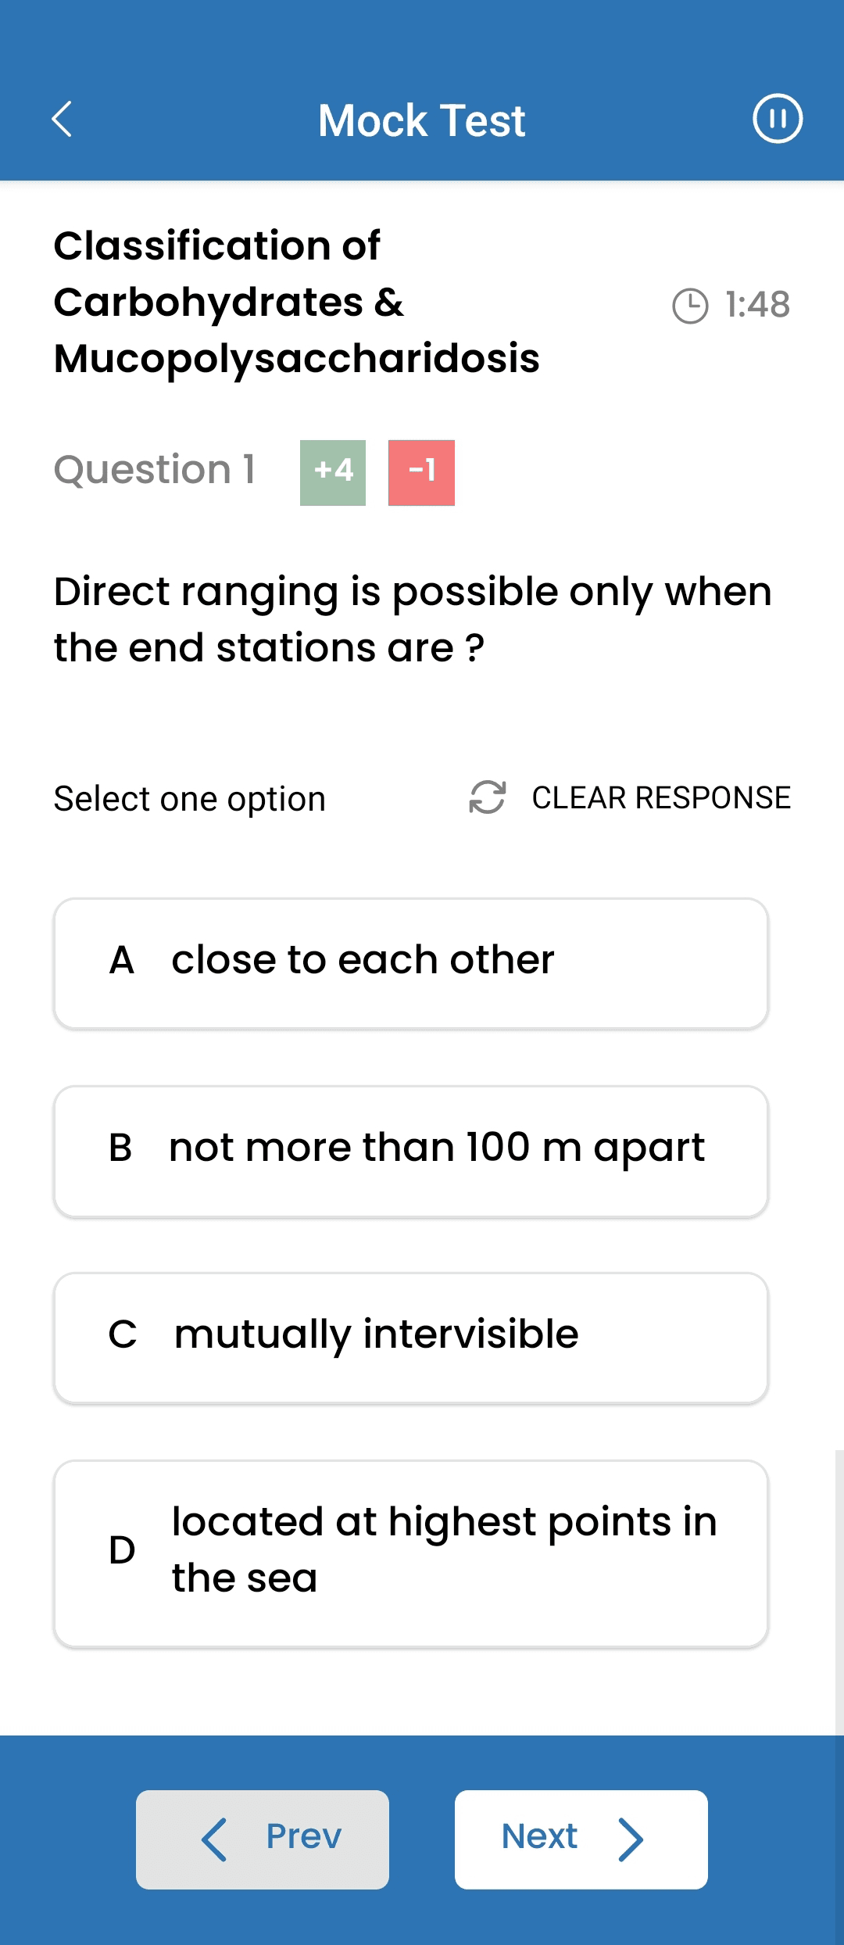Click the 1:48 timer text
Image resolution: width=844 pixels, height=1945 pixels.
coord(756,305)
